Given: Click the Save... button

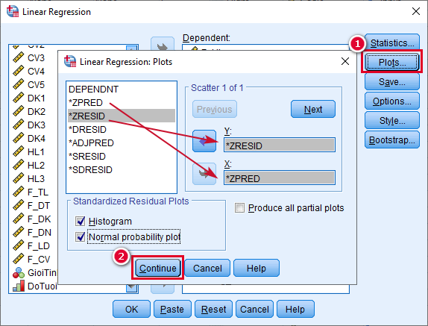Looking at the screenshot, I should point(392,81).
